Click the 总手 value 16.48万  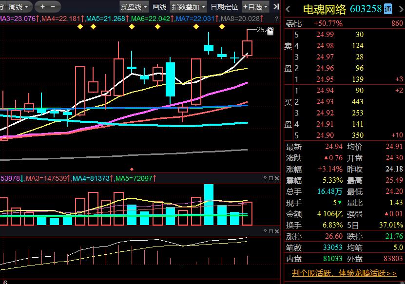[x=330, y=191]
